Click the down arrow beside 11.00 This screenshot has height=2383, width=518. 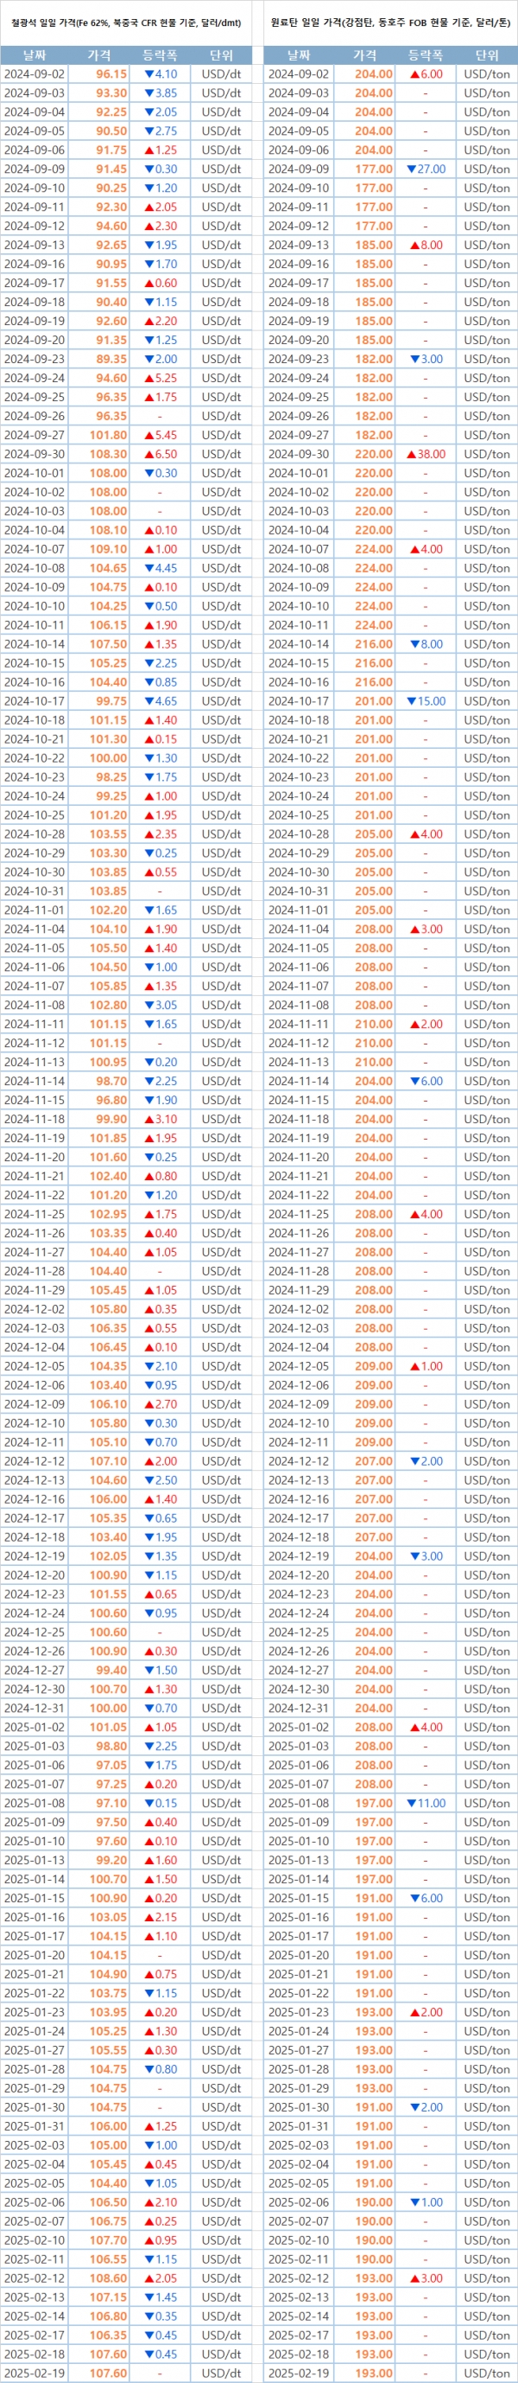click(x=412, y=1803)
